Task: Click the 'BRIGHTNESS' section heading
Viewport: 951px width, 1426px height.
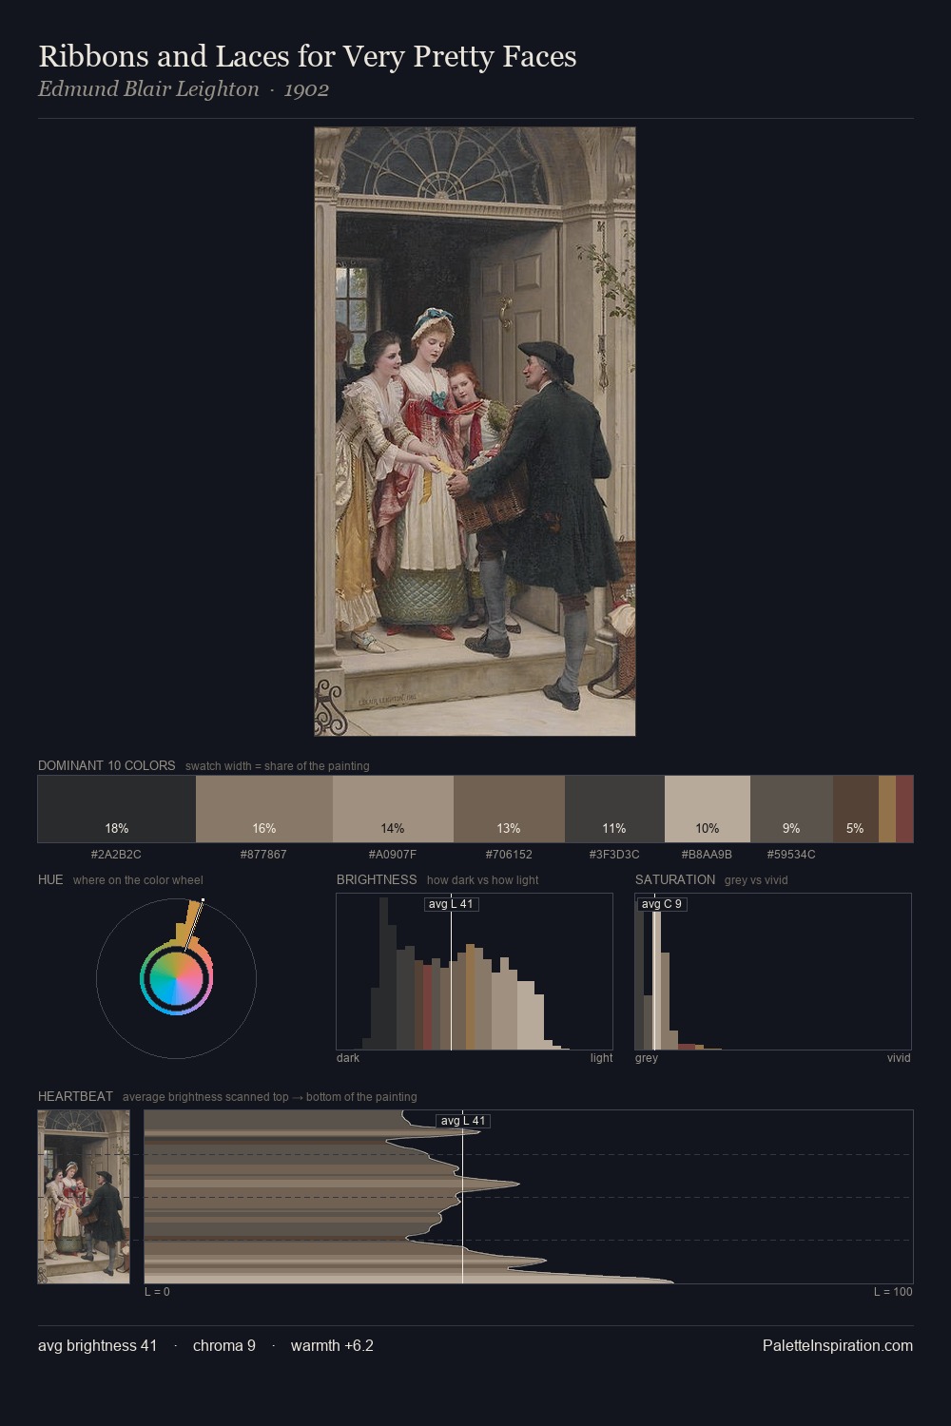Action: click(x=377, y=879)
